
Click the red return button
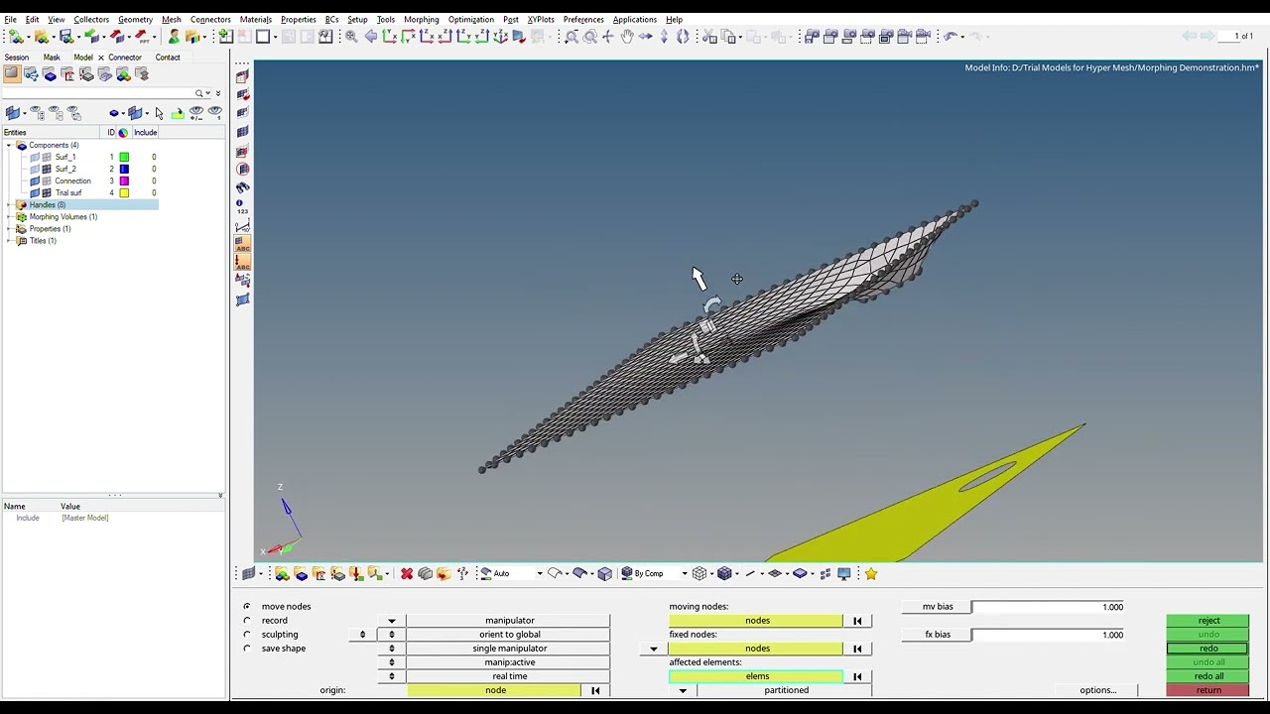pyautogui.click(x=1207, y=690)
